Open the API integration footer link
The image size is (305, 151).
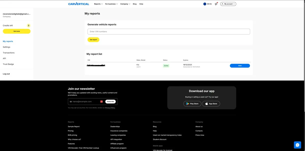(x=116, y=140)
